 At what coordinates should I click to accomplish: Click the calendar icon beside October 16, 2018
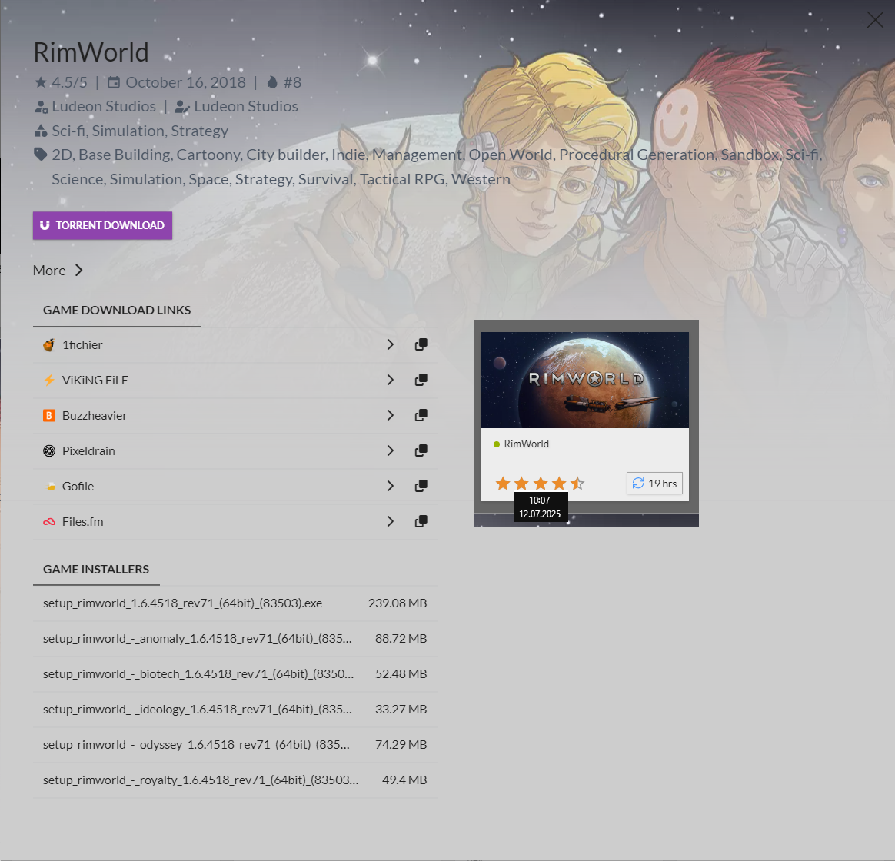pos(114,83)
